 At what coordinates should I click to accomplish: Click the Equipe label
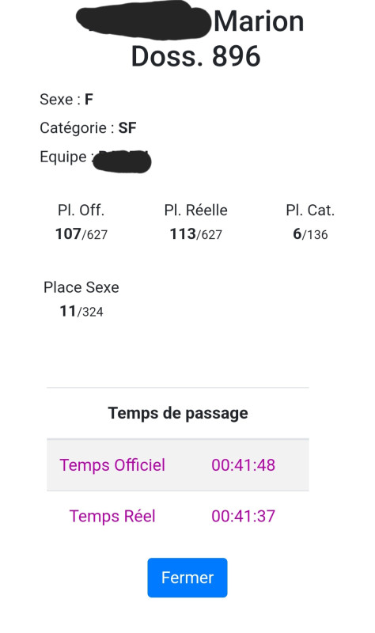tap(63, 157)
